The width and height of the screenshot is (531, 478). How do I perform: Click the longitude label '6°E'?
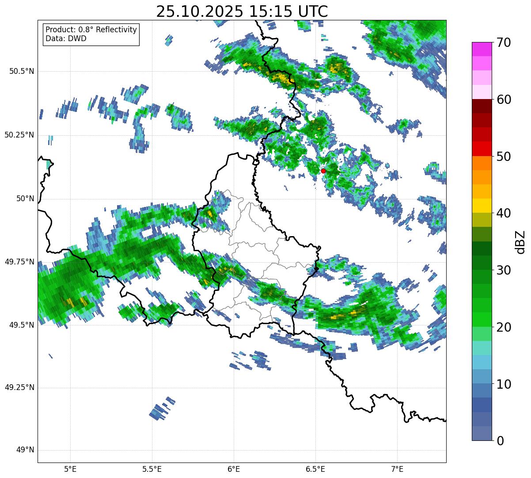[x=234, y=469]
